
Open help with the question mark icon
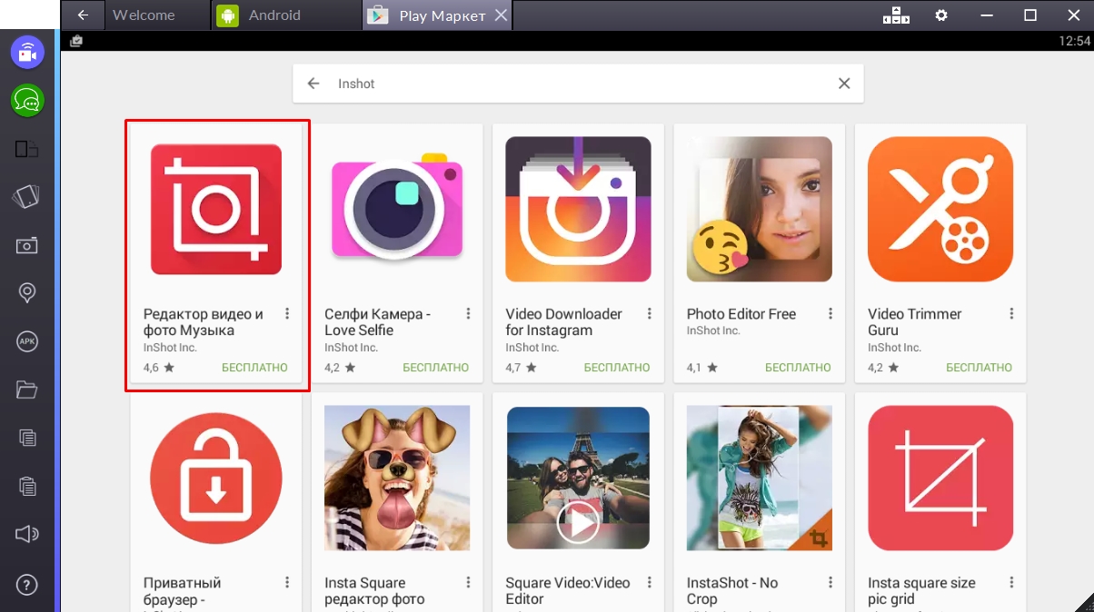27,584
